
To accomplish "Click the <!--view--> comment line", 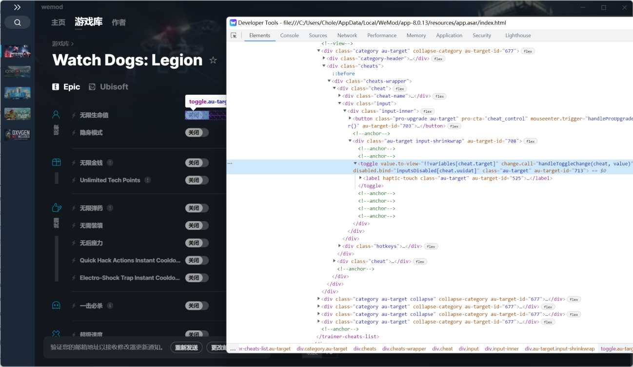I will pyautogui.click(x=337, y=43).
